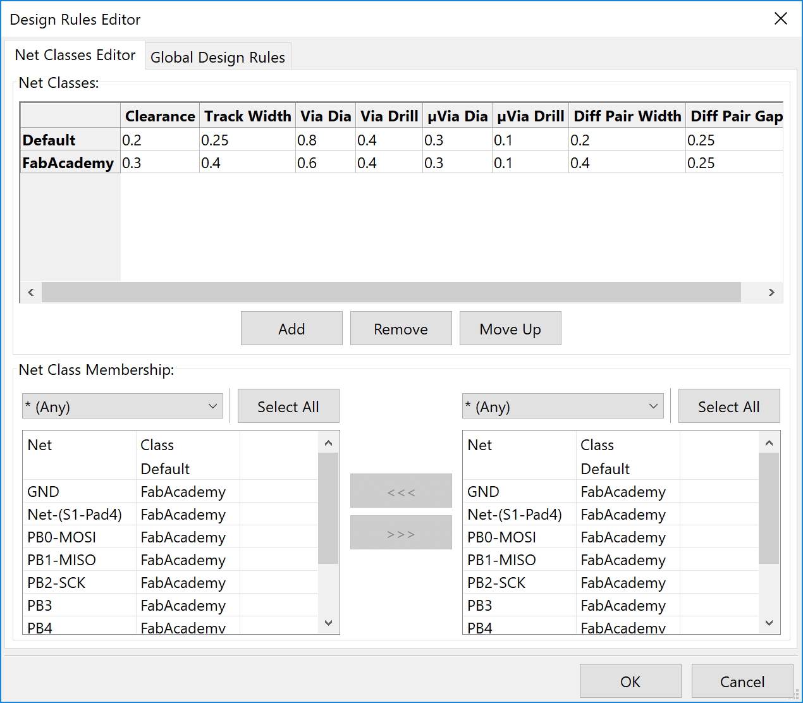Image resolution: width=803 pixels, height=703 pixels.
Task: Click the Track Width column header
Action: coord(247,116)
